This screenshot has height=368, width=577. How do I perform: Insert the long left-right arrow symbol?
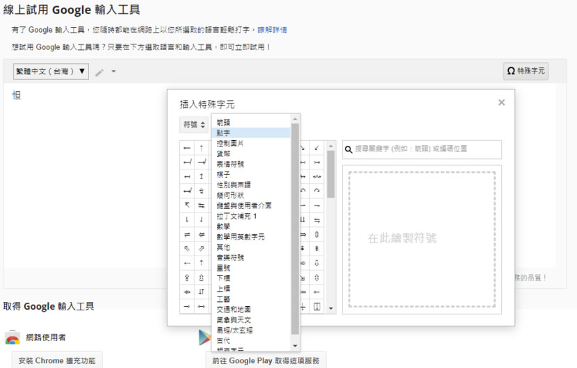coord(202,307)
